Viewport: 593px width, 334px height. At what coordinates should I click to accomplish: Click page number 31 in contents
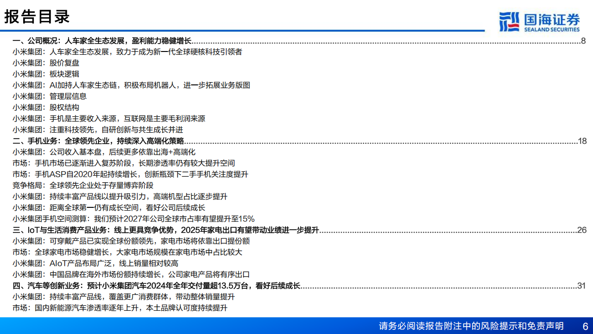[582, 286]
